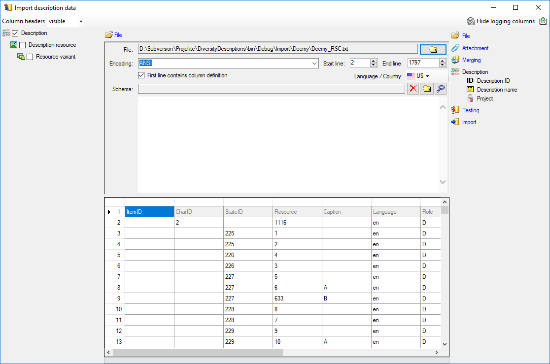This screenshot has height=364, width=550.
Task: Click the data grid scroll down arrow
Action: coord(445,344)
